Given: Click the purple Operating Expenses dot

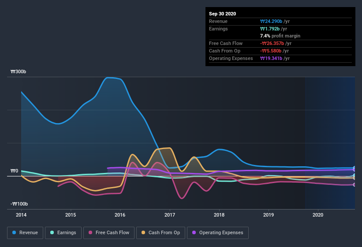Looking at the screenshot, I should click(x=194, y=232).
